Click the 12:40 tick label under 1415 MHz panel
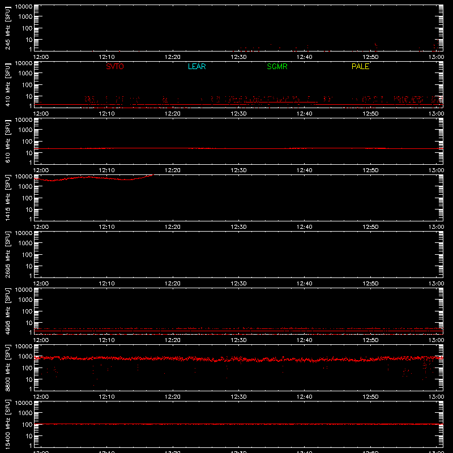The width and height of the screenshot is (453, 453). (x=305, y=227)
